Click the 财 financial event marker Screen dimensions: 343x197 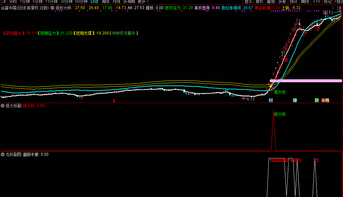(271, 100)
